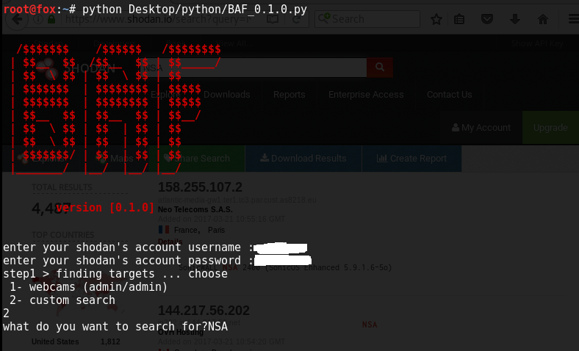Click the green Upgrade button
Screen dimensions: 579x351
[x=550, y=128]
